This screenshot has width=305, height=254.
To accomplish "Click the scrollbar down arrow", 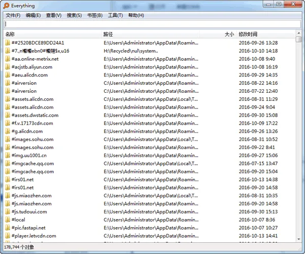I will click(x=298, y=239).
